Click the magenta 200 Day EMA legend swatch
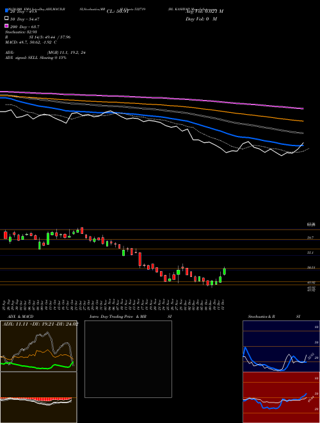This screenshot has width=320, height=423. point(7,26)
